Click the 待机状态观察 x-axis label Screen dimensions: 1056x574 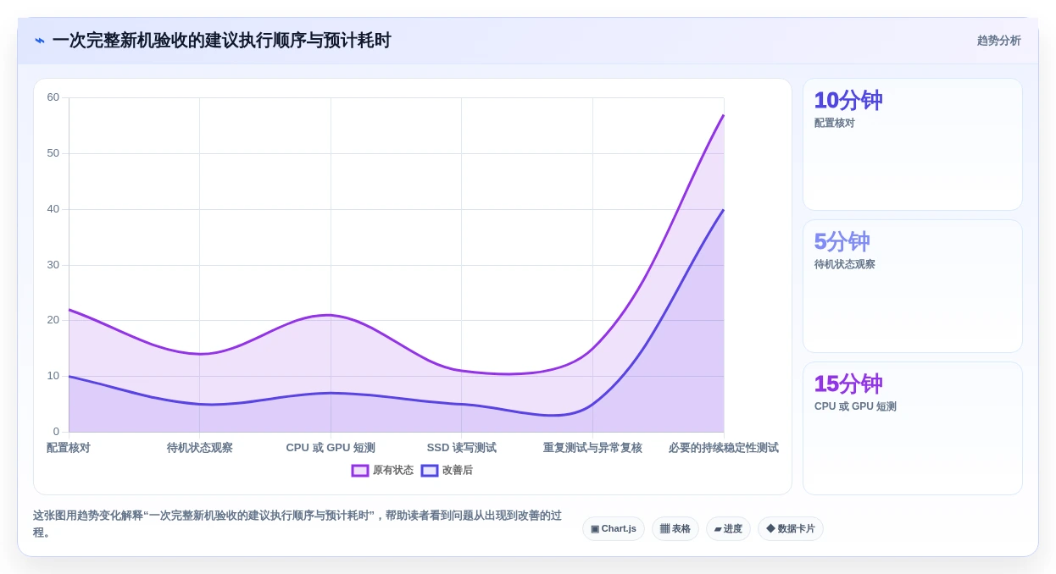pos(200,448)
